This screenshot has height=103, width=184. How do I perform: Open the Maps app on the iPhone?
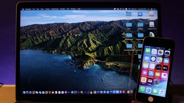(x=160, y=60)
